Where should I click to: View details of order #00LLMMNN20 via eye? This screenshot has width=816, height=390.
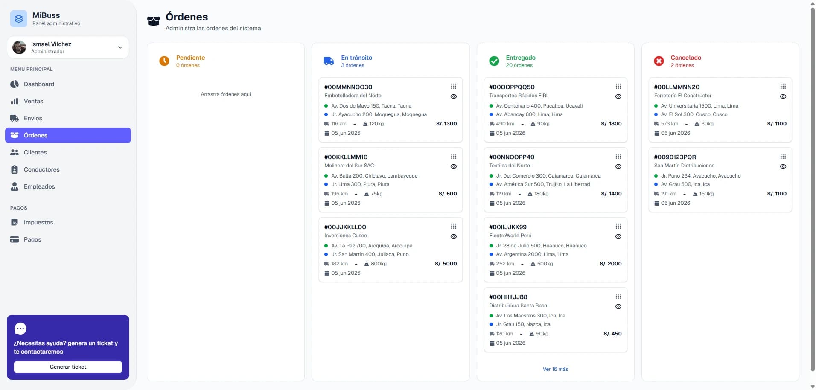[x=783, y=96]
